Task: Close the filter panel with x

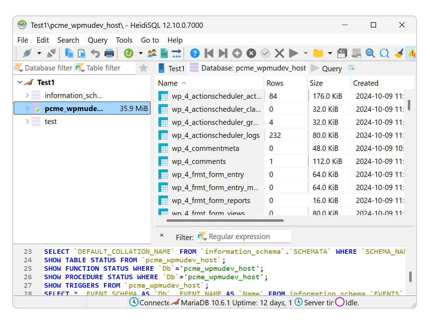Action: point(162,236)
